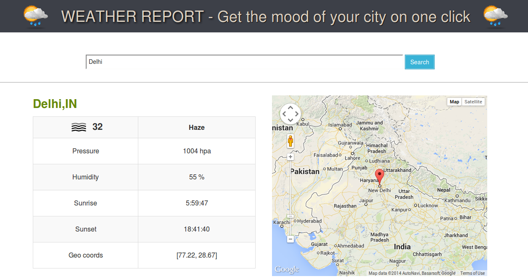Click the Google logo on map
Screen dimensions: 528x279
[x=287, y=269]
